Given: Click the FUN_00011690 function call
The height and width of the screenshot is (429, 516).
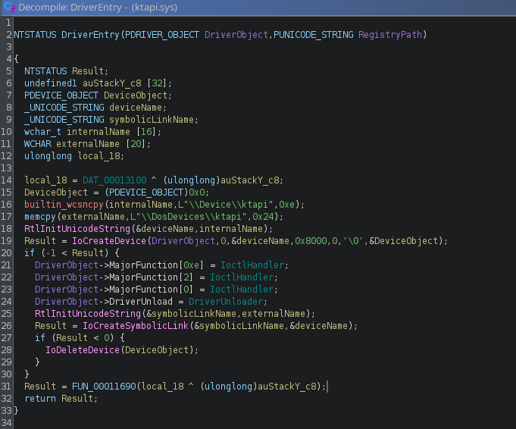Looking at the screenshot, I should click(x=104, y=387).
